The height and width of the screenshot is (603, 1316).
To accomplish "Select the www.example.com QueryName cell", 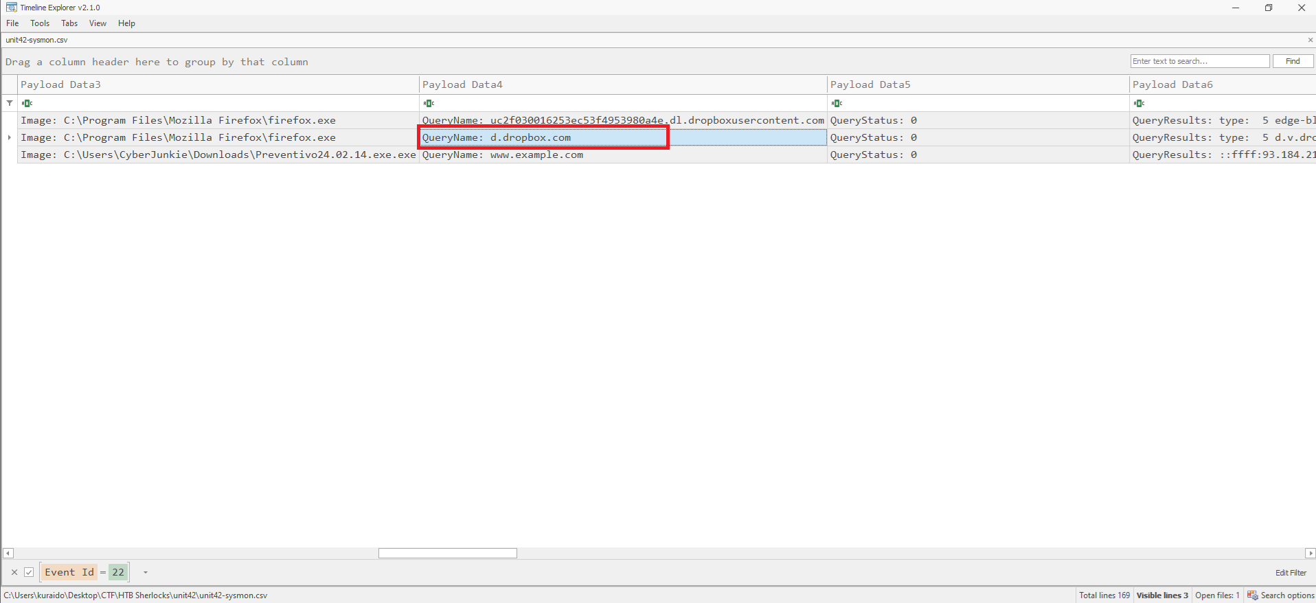I will tap(622, 155).
